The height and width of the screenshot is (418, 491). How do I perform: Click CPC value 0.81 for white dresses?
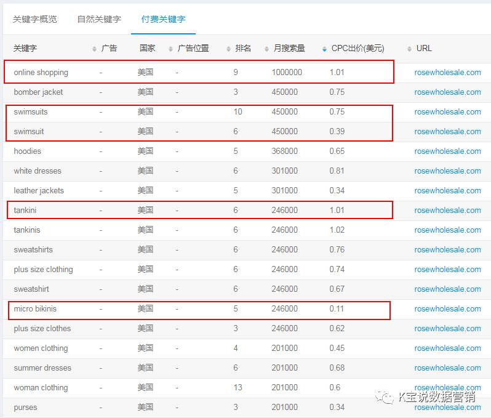click(x=337, y=171)
